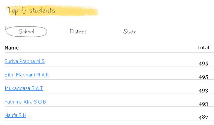Image resolution: width=214 pixels, height=125 pixels.
Task: Switch to the District tab
Action: (x=78, y=32)
